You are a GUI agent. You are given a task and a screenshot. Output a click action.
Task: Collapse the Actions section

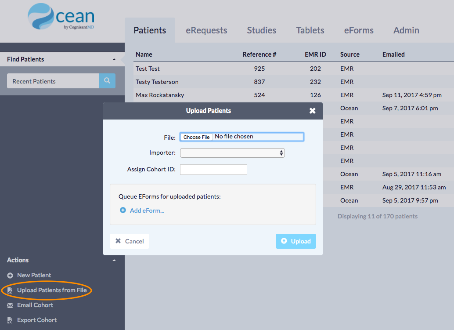114,260
